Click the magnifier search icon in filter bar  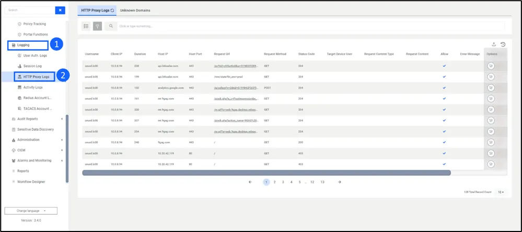(111, 26)
